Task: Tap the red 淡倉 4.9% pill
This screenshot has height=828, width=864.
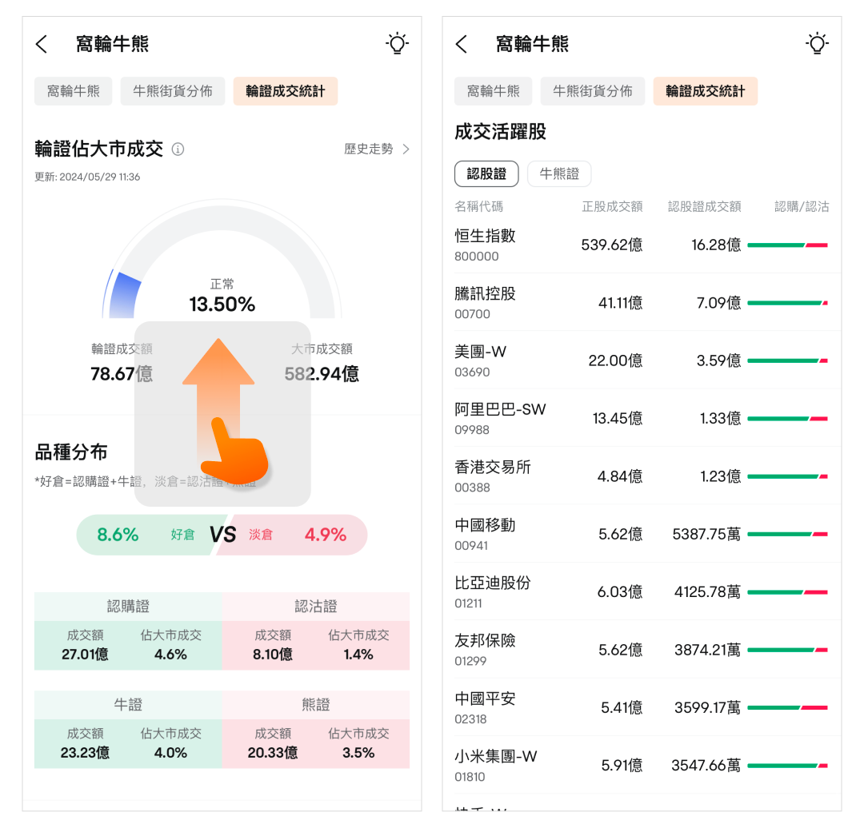Action: [298, 535]
